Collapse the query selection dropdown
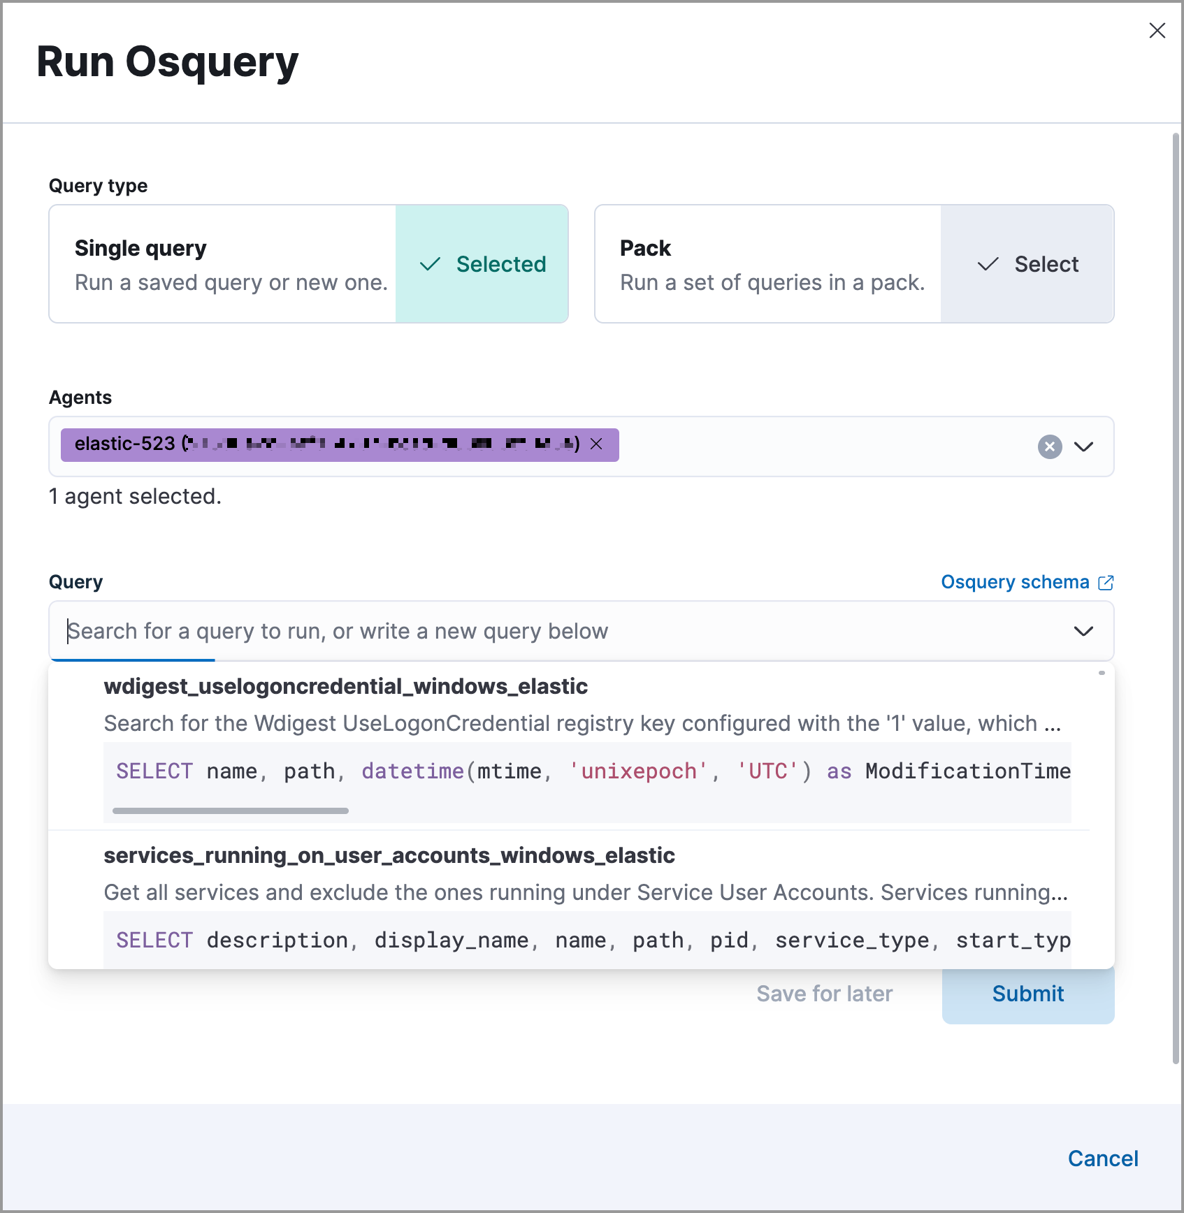 (1083, 631)
